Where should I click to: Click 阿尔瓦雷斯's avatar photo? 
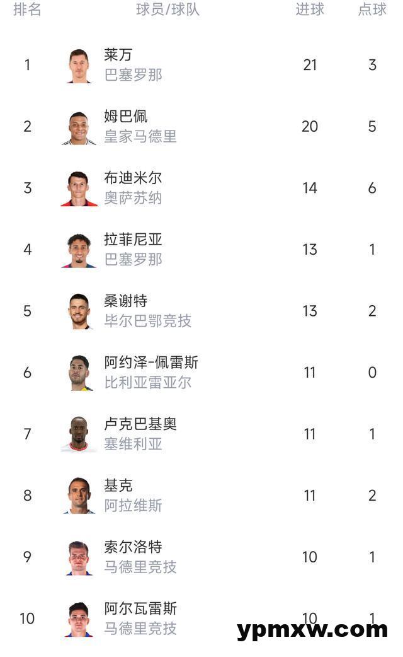point(79,619)
